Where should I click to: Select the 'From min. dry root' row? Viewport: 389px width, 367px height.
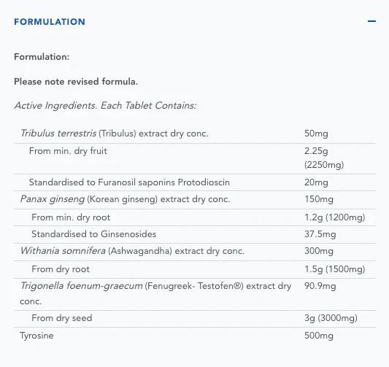(195, 217)
